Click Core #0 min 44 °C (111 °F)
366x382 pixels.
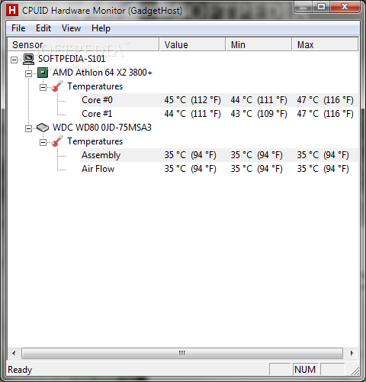pyautogui.click(x=258, y=100)
